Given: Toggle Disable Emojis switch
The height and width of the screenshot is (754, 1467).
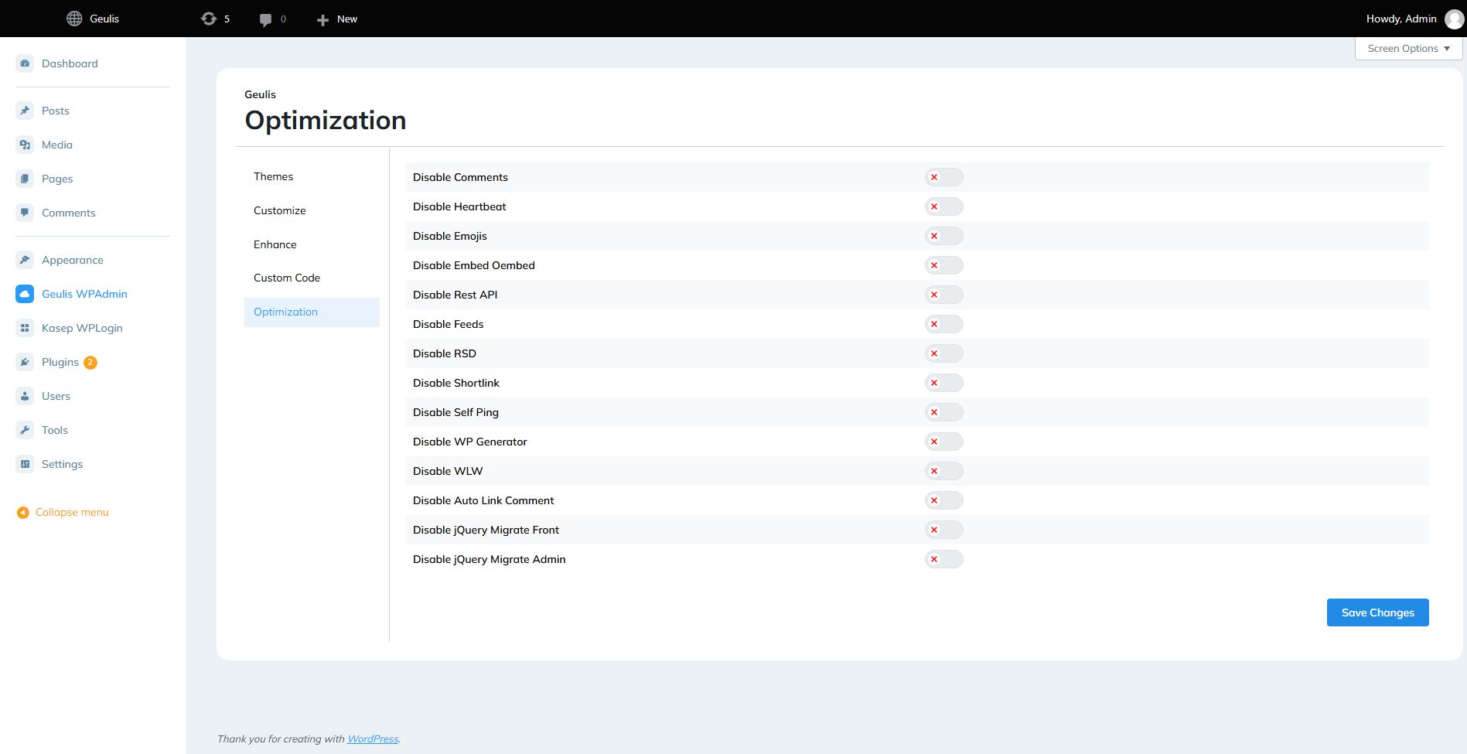Looking at the screenshot, I should 943,236.
